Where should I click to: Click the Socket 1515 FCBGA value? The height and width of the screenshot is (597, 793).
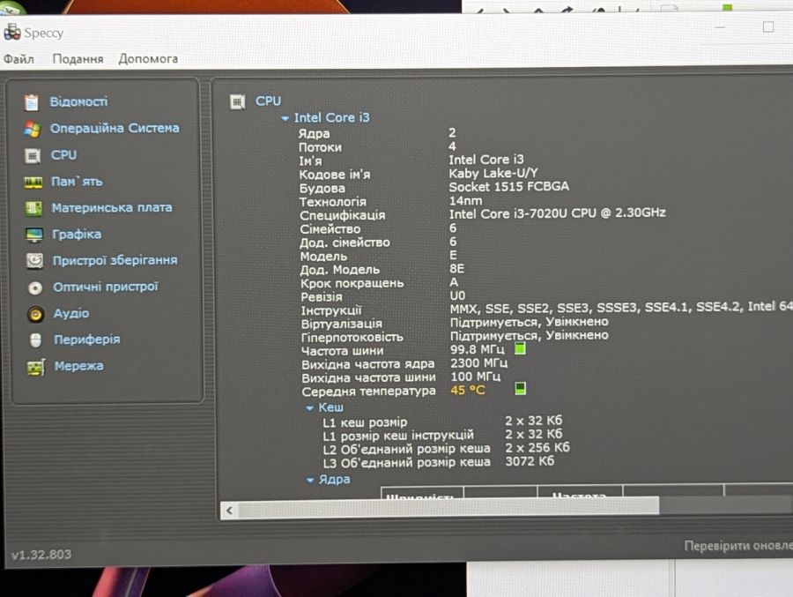point(508,186)
